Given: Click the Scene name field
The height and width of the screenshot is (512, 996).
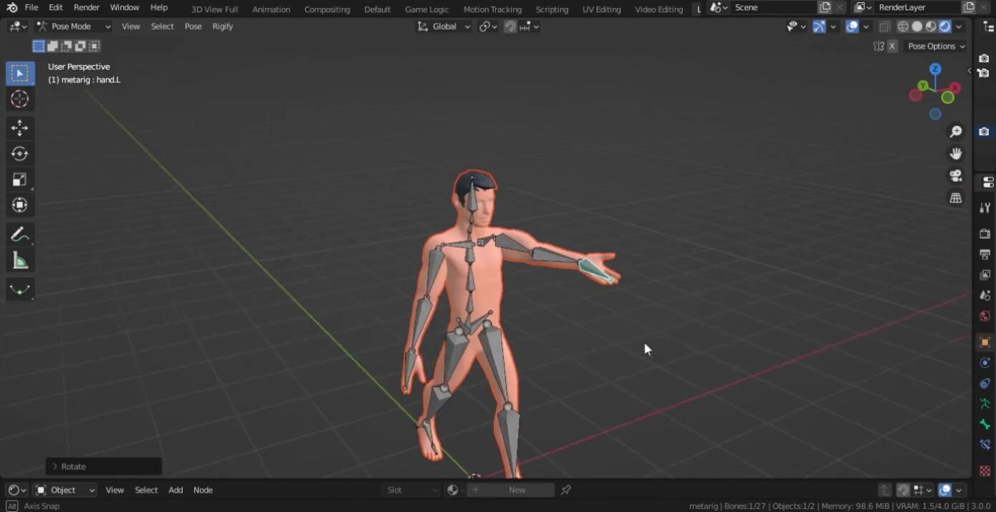Looking at the screenshot, I should coord(772,7).
